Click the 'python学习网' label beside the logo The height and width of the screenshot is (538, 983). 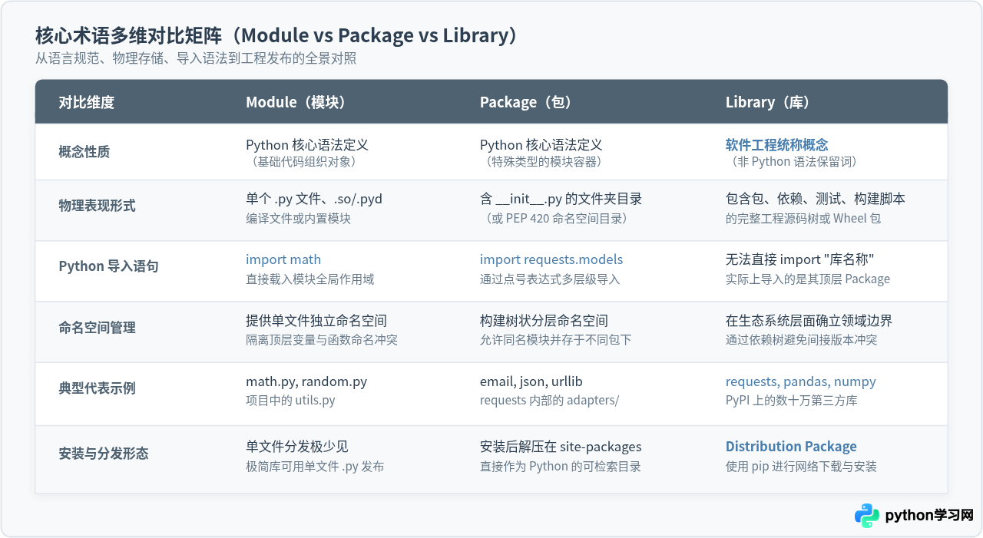[929, 516]
